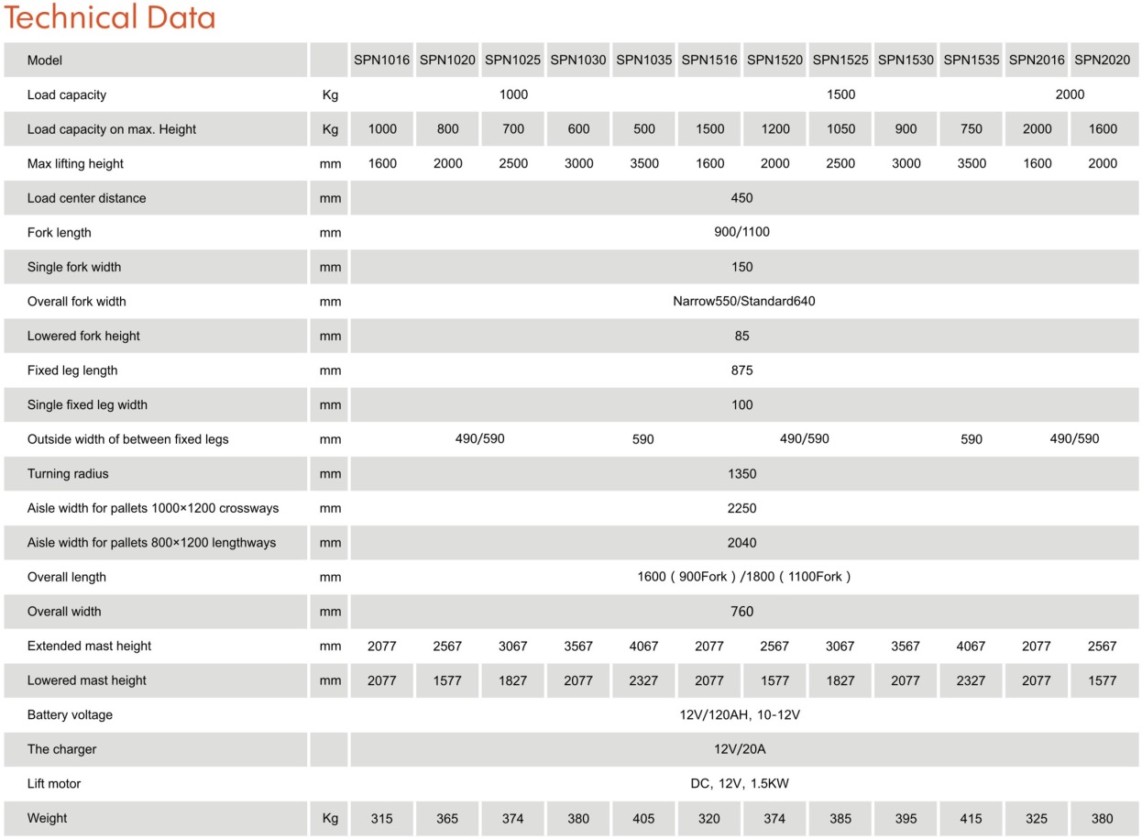Click "Outside width of between fixed legs" label

coord(128,439)
